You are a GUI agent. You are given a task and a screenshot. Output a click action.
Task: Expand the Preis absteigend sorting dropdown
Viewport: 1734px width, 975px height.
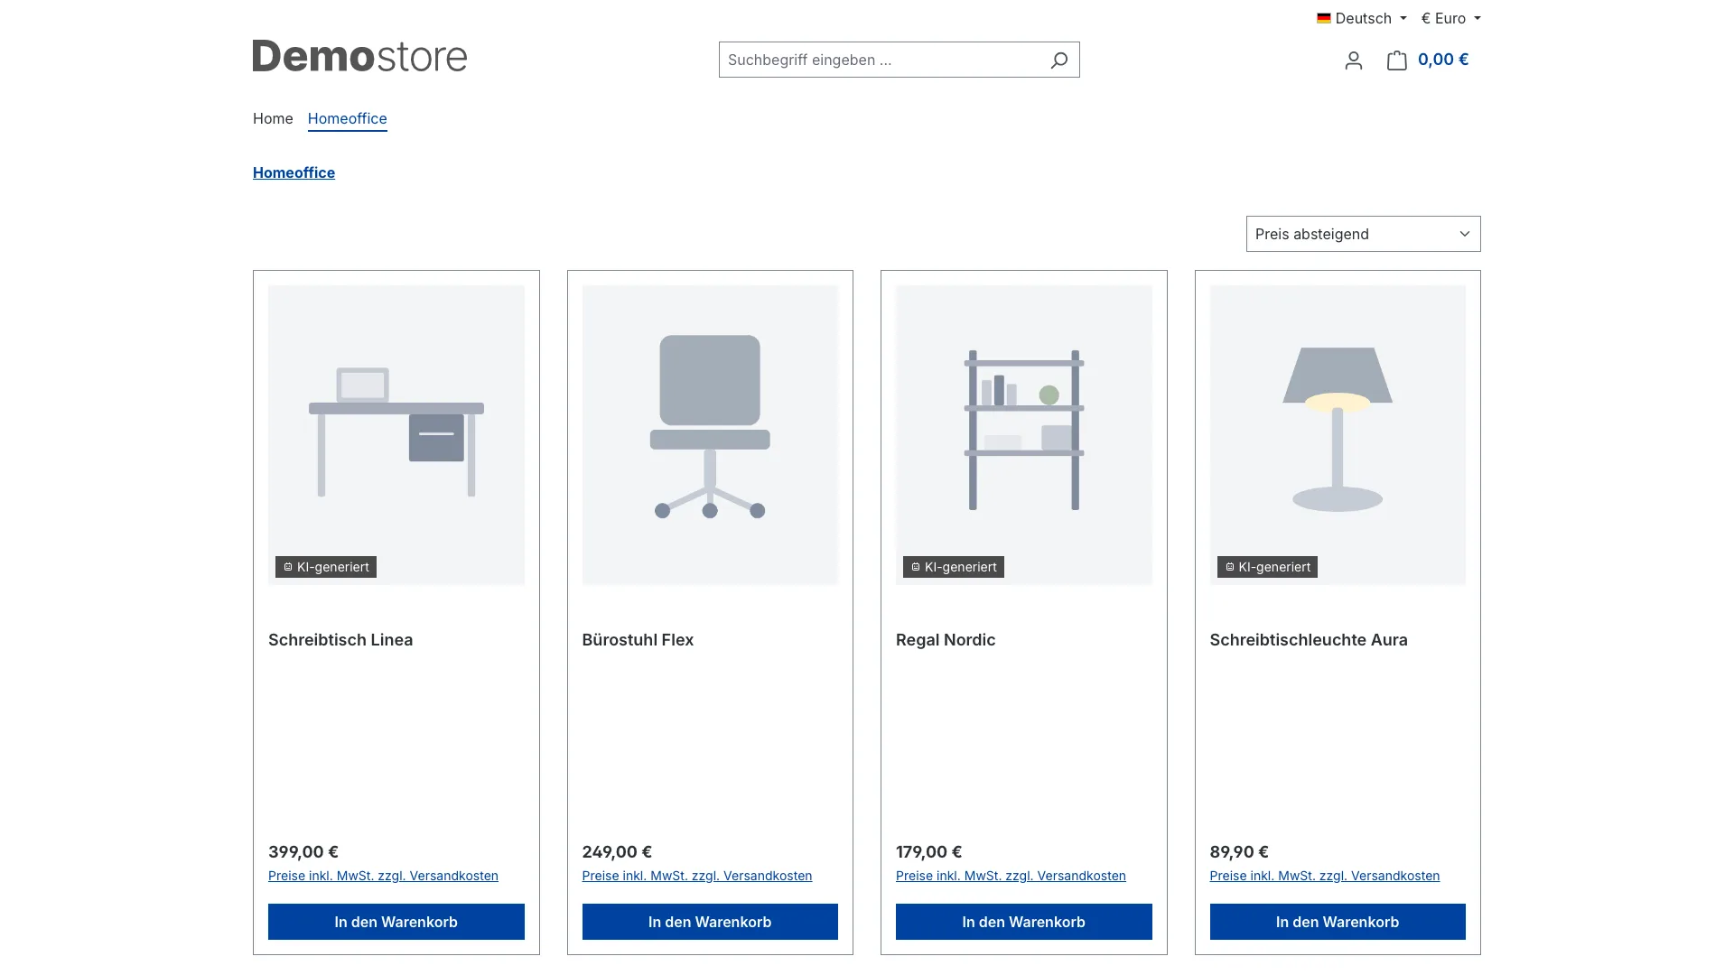(1363, 234)
